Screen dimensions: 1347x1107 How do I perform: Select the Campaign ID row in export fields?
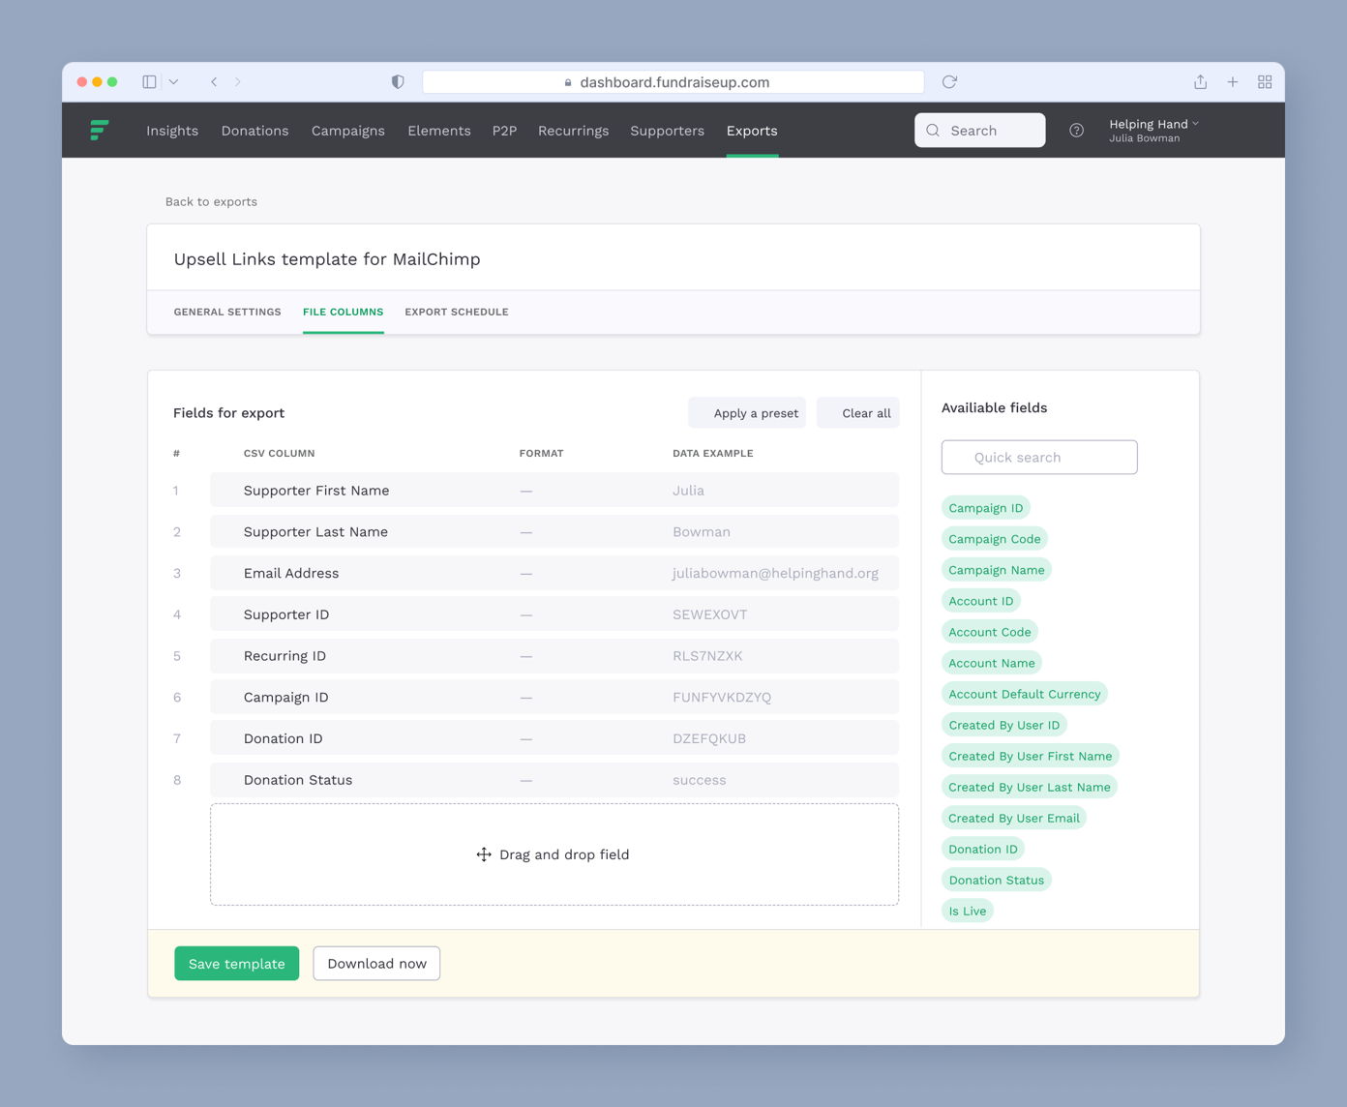tap(554, 698)
